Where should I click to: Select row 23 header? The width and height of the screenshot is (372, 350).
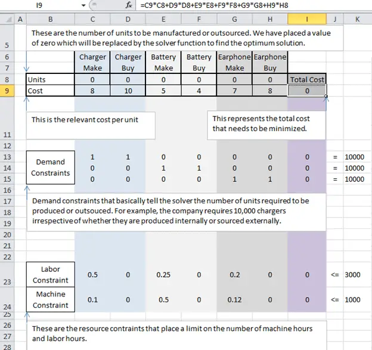point(7,274)
